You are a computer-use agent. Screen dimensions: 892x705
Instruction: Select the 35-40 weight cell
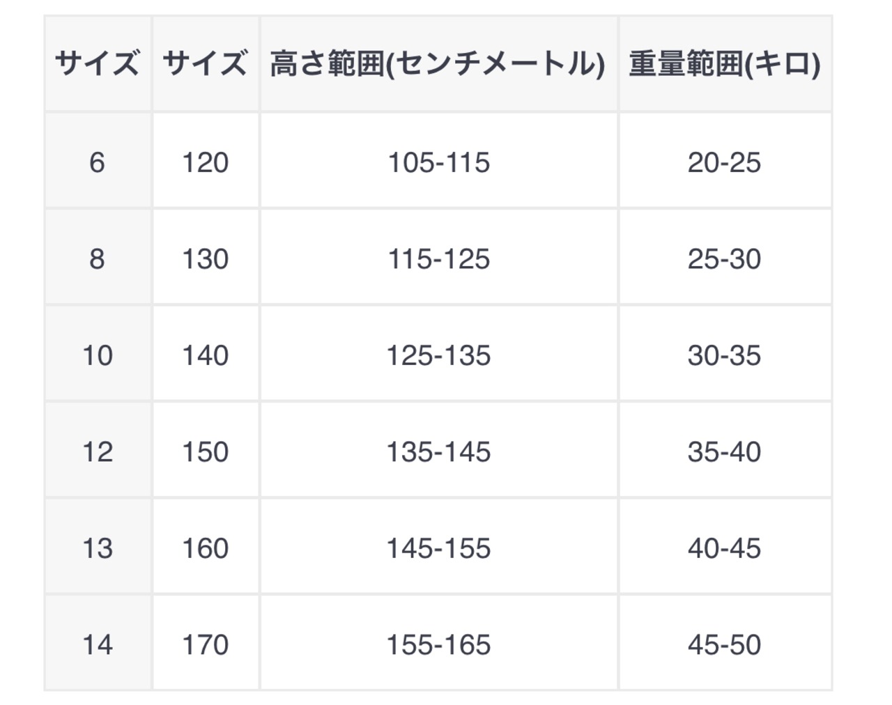tap(725, 450)
